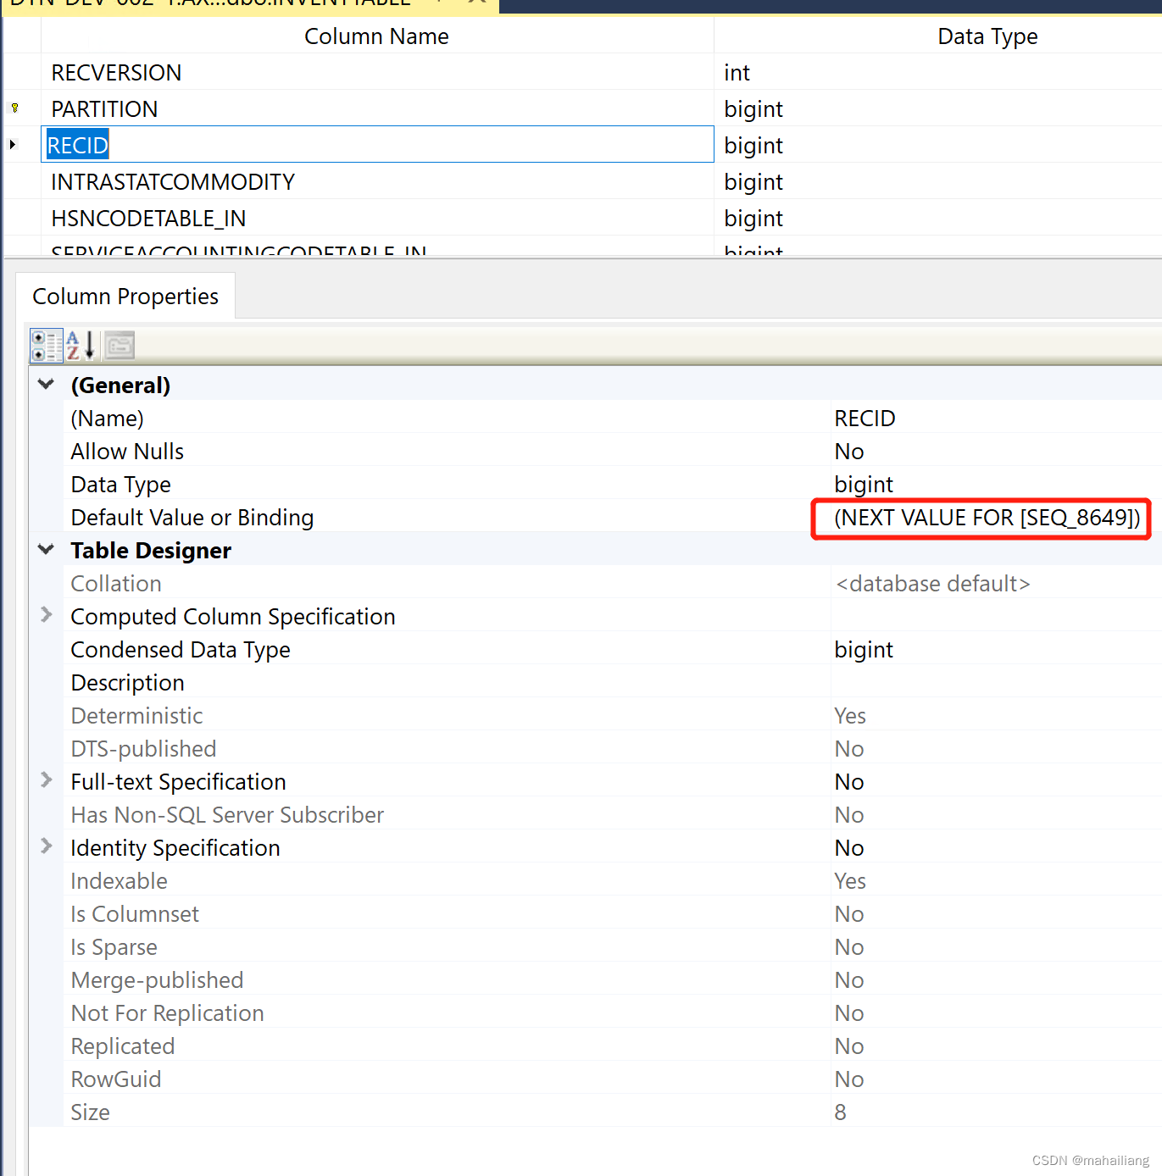Sort properties alphabetically with A-Z icon
1162x1176 pixels.
pos(81,346)
